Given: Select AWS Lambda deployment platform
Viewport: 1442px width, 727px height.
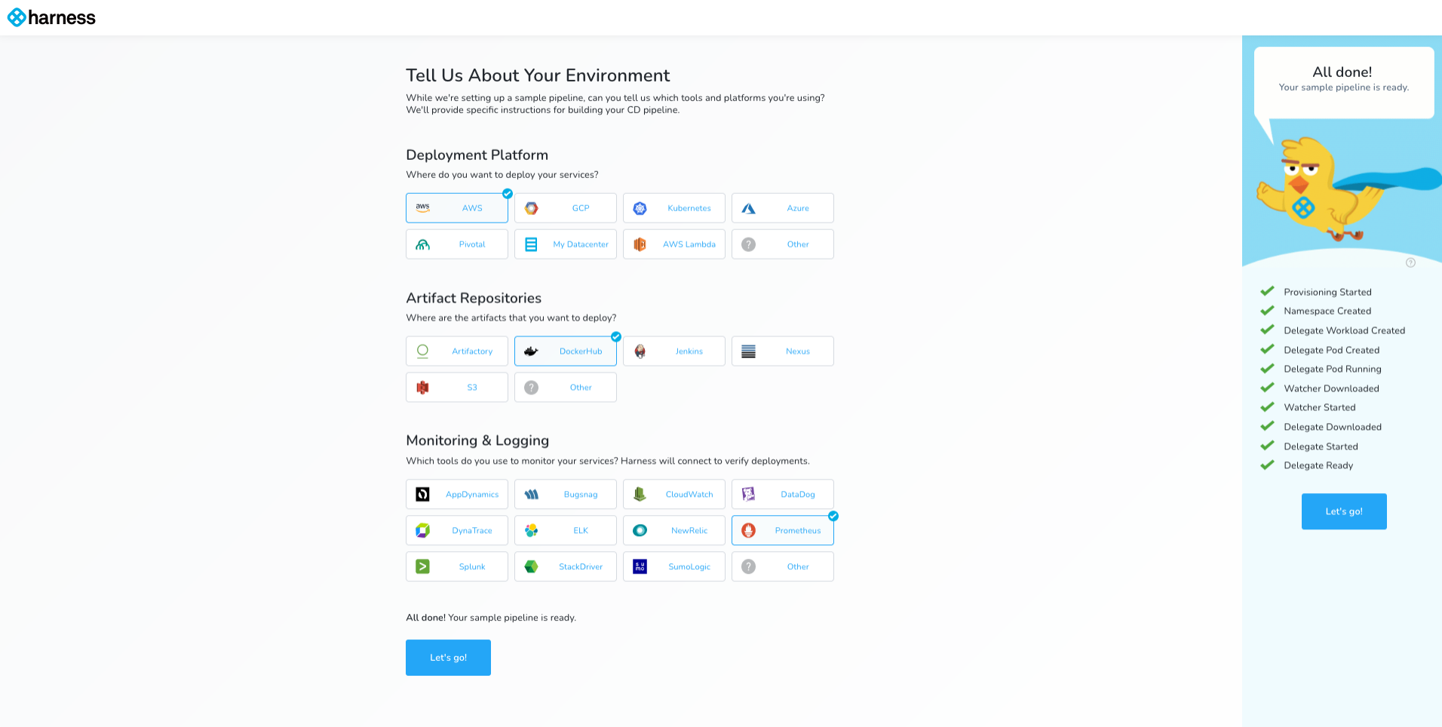Looking at the screenshot, I should [674, 244].
